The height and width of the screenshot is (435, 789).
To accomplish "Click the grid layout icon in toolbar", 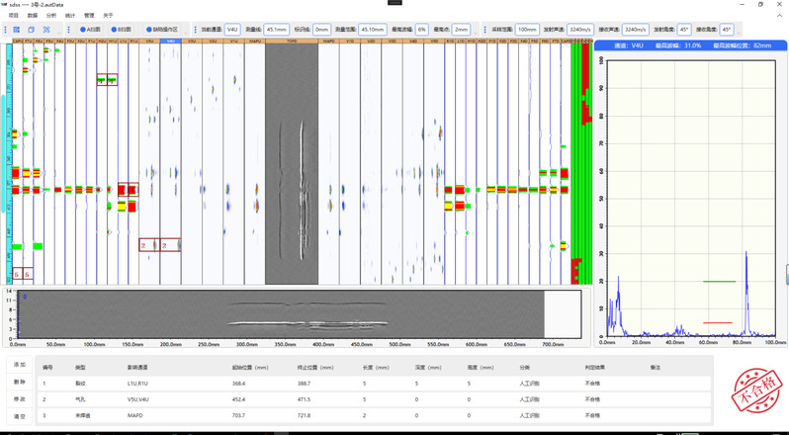I will pos(16,30).
